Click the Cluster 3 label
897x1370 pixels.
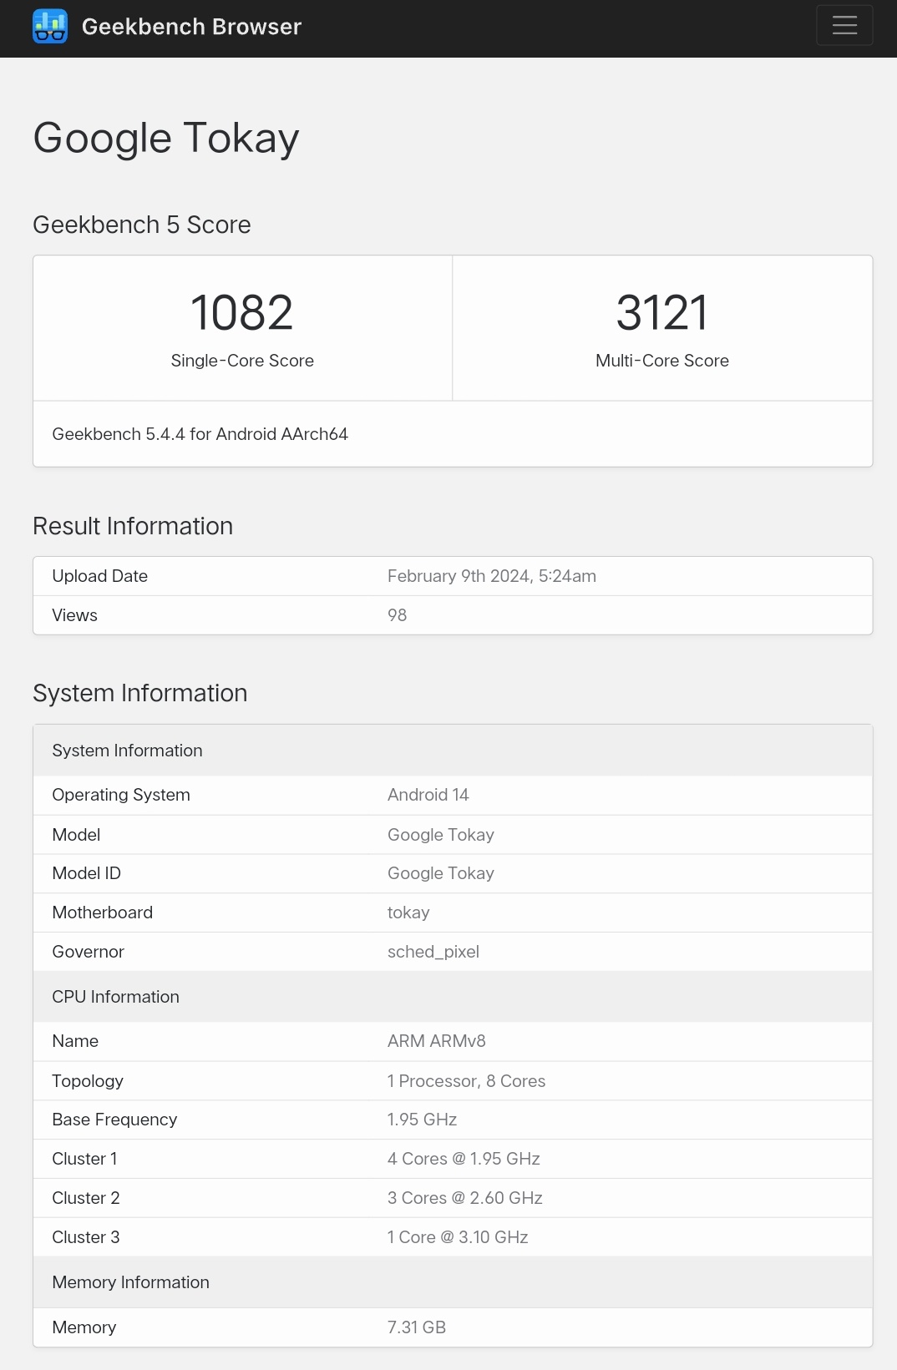(86, 1237)
